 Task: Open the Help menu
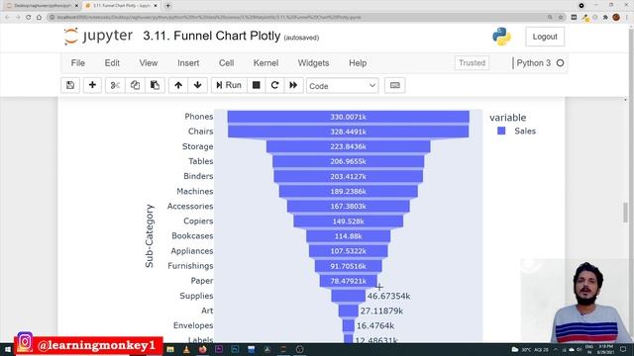[358, 63]
